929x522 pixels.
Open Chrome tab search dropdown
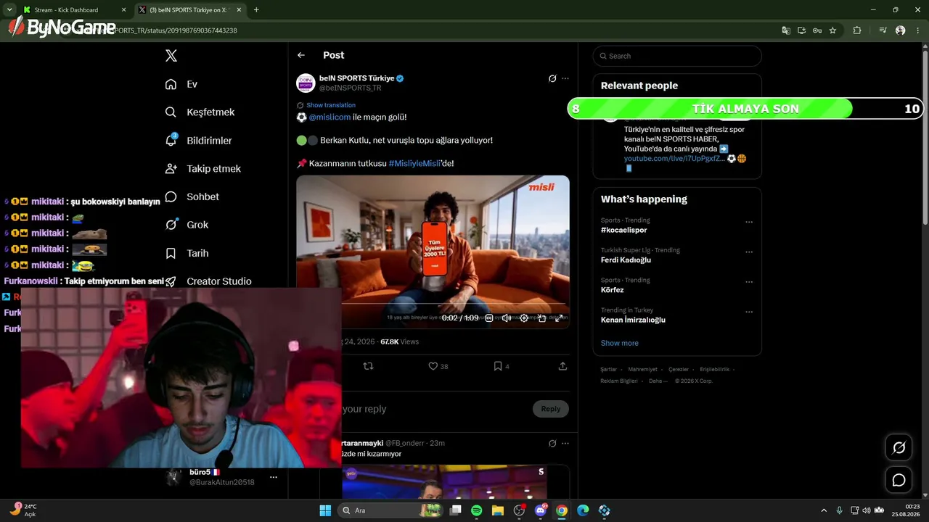pyautogui.click(x=9, y=10)
